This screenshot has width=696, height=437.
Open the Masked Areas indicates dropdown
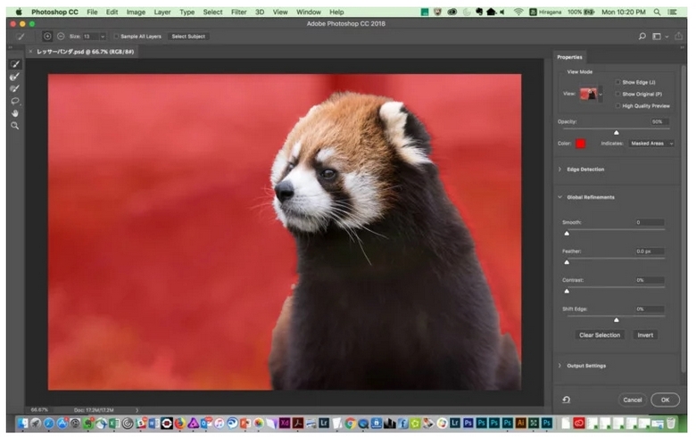click(x=650, y=143)
